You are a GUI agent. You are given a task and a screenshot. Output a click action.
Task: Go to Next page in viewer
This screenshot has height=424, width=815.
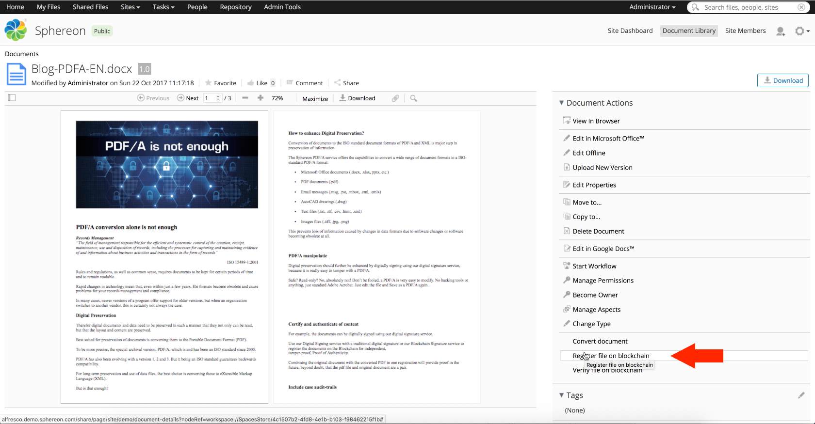tap(188, 98)
